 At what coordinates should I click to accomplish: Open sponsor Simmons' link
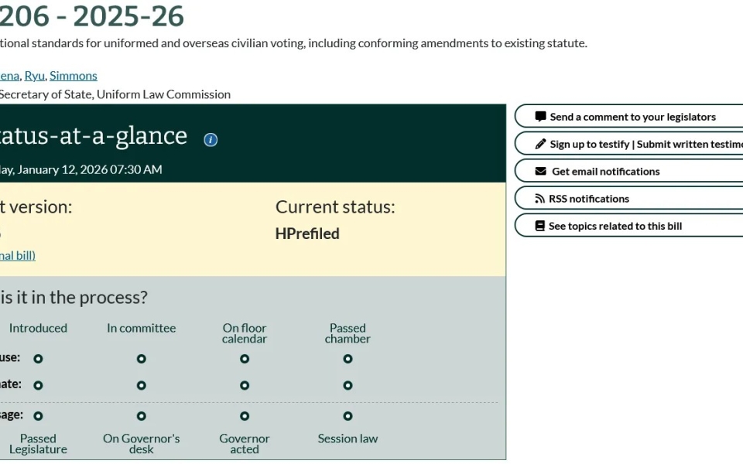(x=74, y=75)
